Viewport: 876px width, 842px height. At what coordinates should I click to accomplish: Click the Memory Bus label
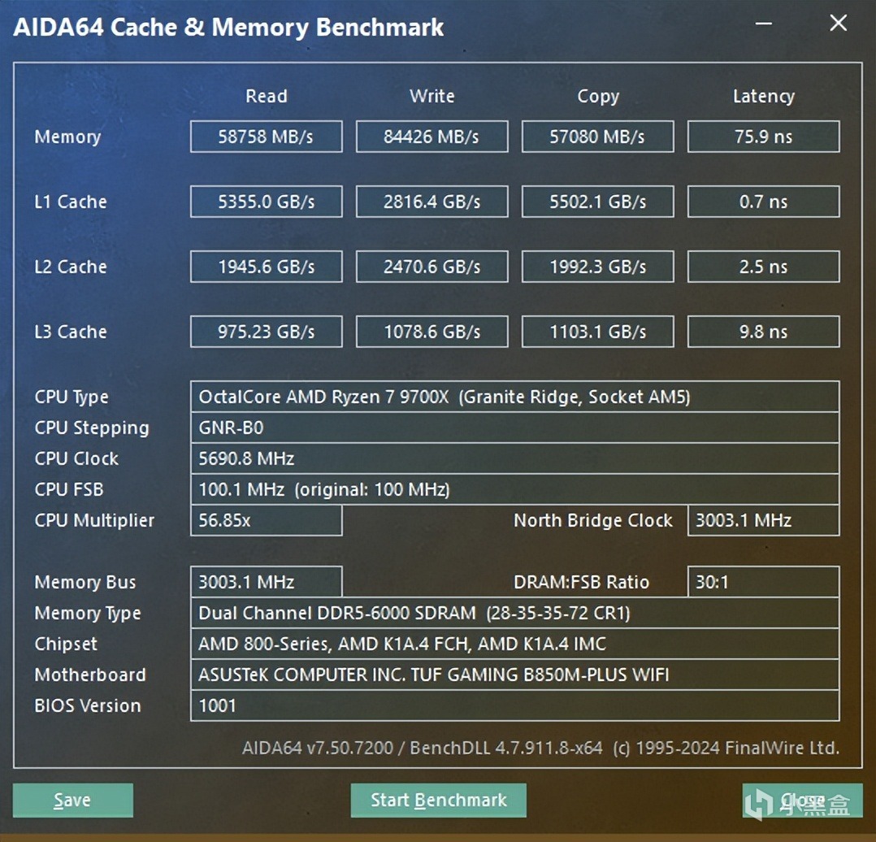[x=85, y=582]
